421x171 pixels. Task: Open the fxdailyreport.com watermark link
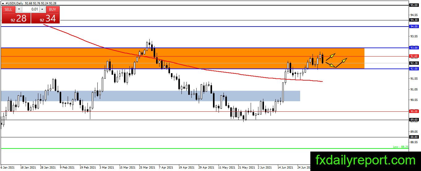365,161
